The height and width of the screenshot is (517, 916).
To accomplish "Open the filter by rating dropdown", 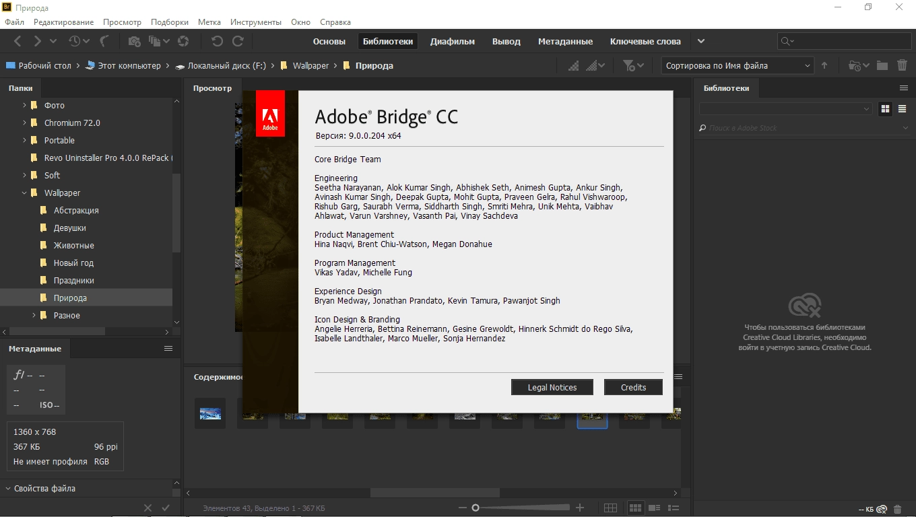I will click(x=633, y=65).
